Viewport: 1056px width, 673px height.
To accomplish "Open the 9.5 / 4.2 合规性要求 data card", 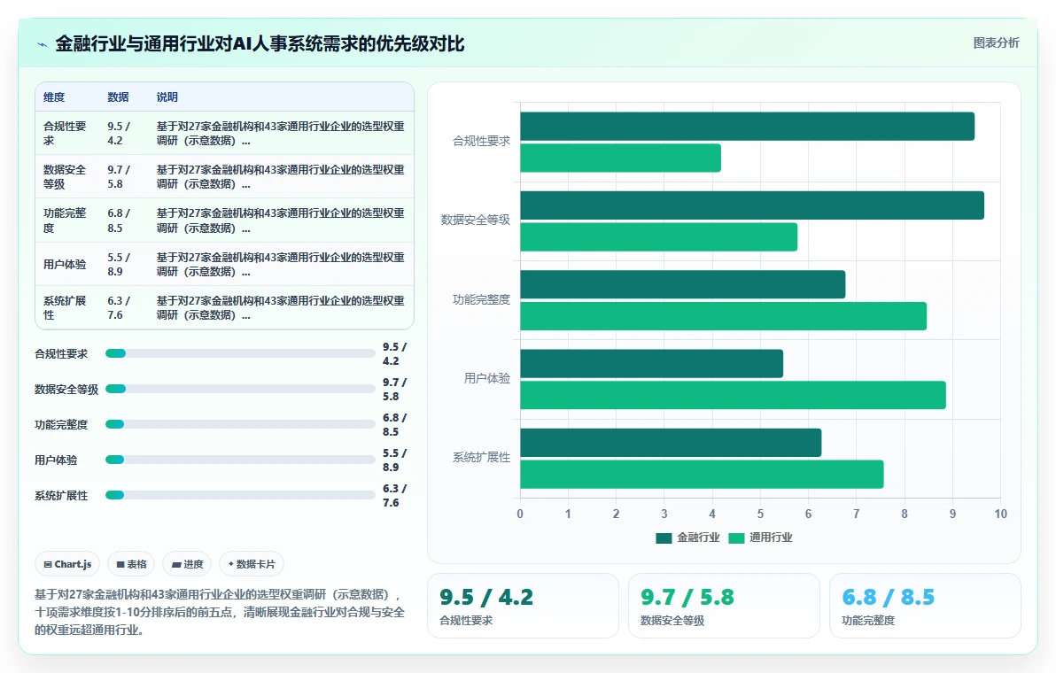I will click(x=523, y=606).
